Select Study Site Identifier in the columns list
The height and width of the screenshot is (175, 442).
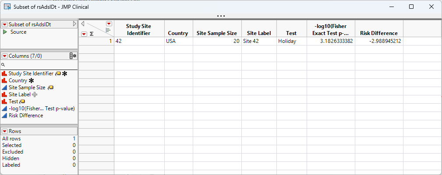31,73
